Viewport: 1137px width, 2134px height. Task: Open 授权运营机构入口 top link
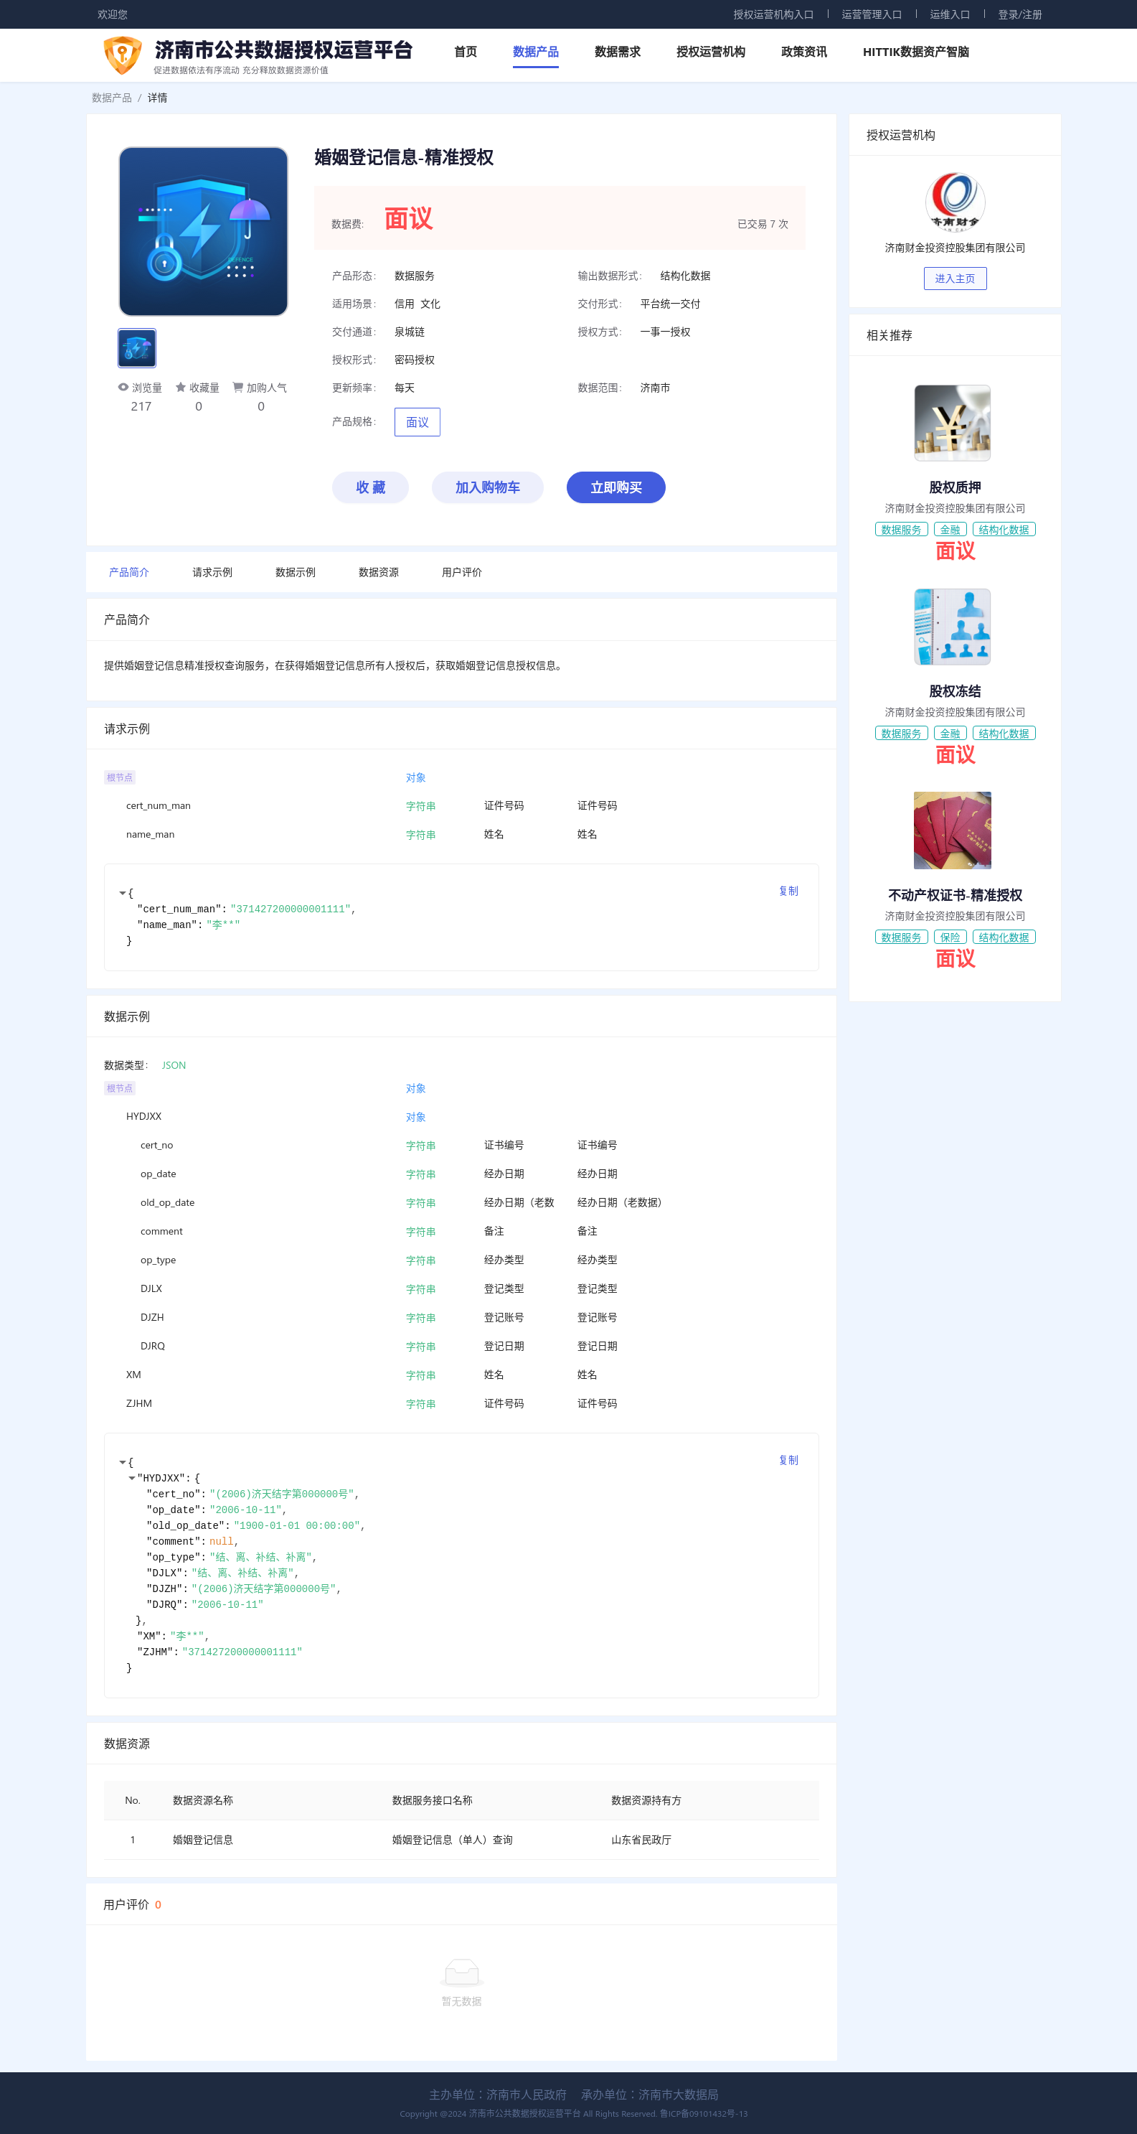(773, 14)
